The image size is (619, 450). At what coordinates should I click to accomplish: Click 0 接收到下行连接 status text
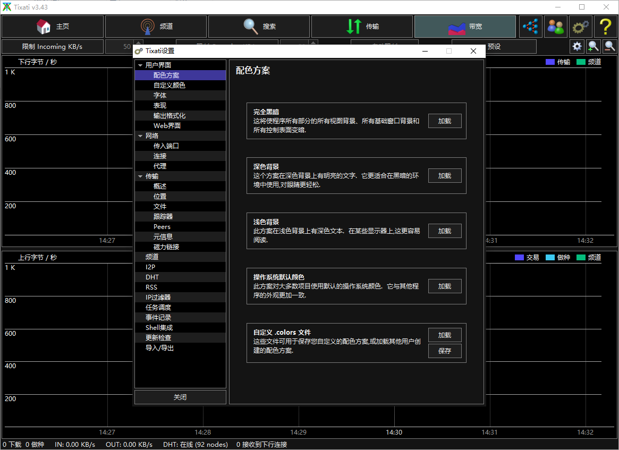262,445
